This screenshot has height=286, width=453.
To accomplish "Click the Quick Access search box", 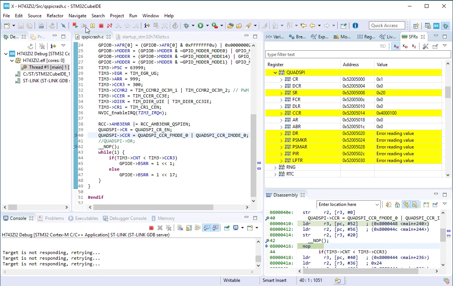I will point(387,26).
